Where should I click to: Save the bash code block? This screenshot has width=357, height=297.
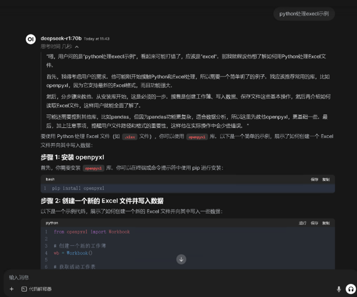[314, 179]
